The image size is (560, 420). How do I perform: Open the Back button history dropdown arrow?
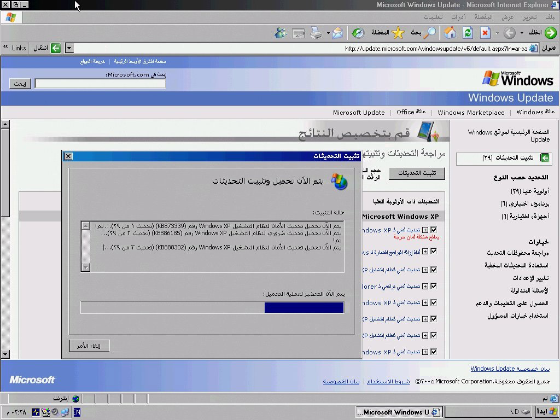point(522,33)
